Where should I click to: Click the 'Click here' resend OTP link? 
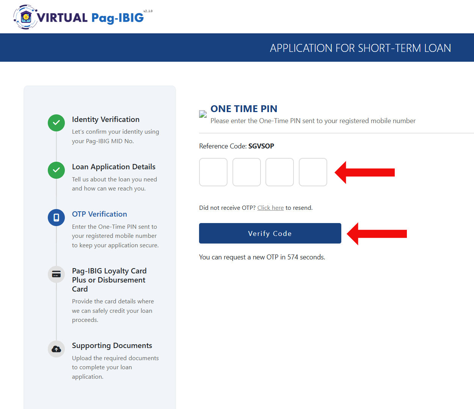click(270, 208)
